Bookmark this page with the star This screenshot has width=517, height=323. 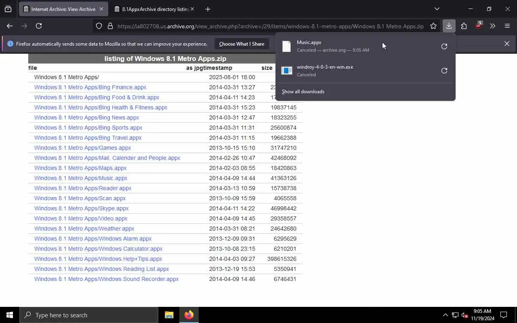(433, 26)
